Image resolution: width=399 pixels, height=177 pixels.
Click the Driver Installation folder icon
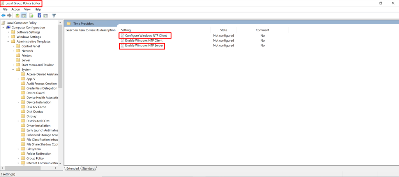click(23, 126)
